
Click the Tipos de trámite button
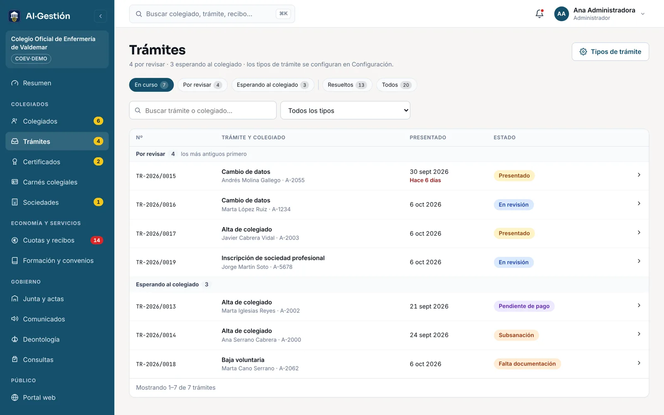(610, 52)
